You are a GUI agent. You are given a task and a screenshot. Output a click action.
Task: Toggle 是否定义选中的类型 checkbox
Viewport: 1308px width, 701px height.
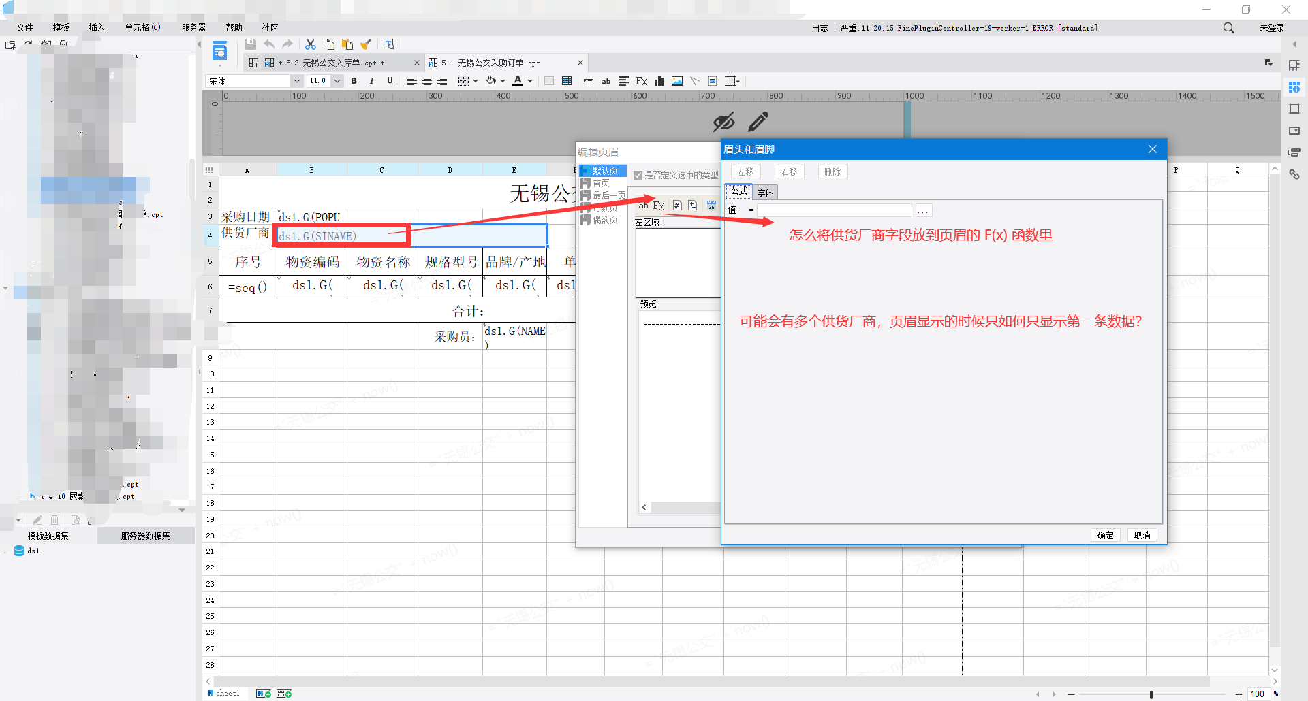(x=638, y=176)
